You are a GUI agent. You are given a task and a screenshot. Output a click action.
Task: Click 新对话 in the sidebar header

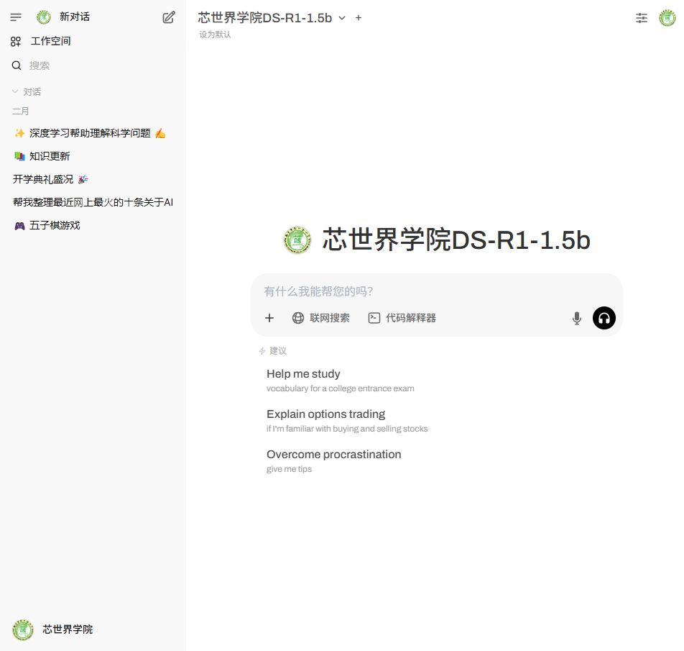[75, 17]
